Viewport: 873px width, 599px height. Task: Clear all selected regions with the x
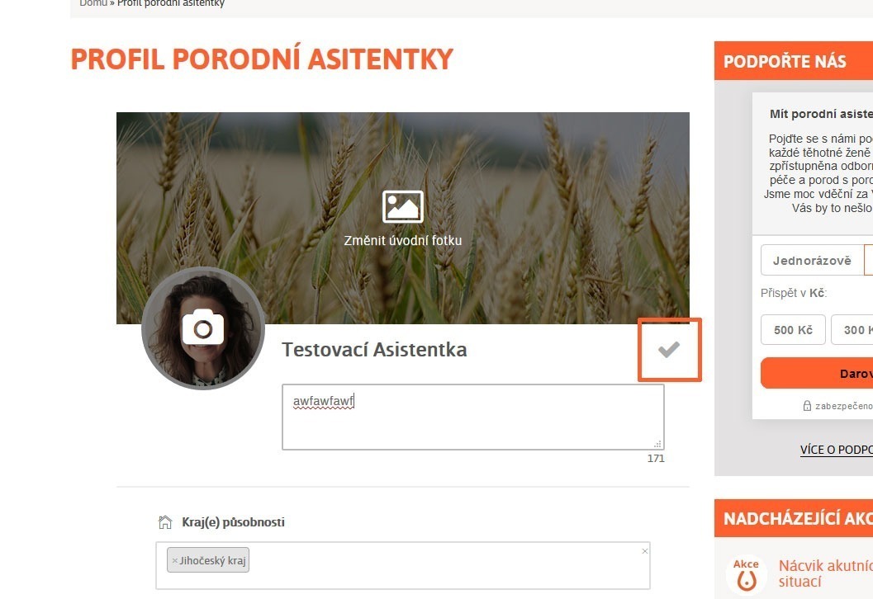click(645, 551)
